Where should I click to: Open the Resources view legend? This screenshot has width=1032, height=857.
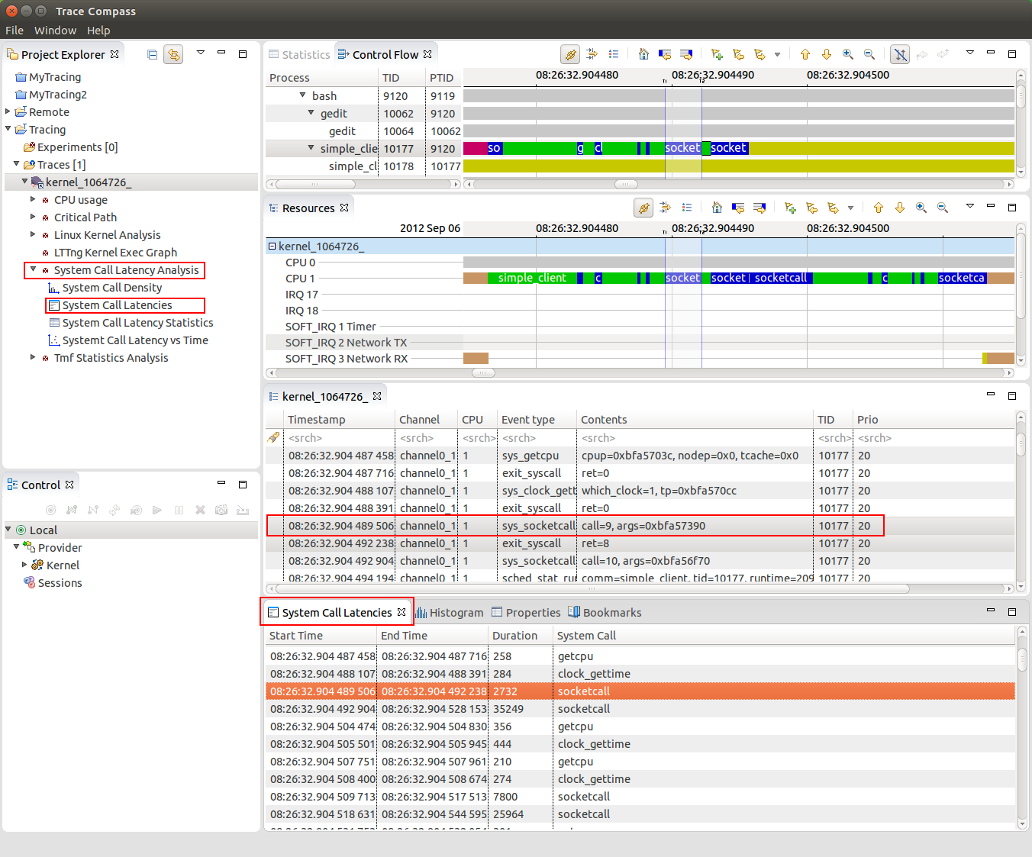pos(686,207)
